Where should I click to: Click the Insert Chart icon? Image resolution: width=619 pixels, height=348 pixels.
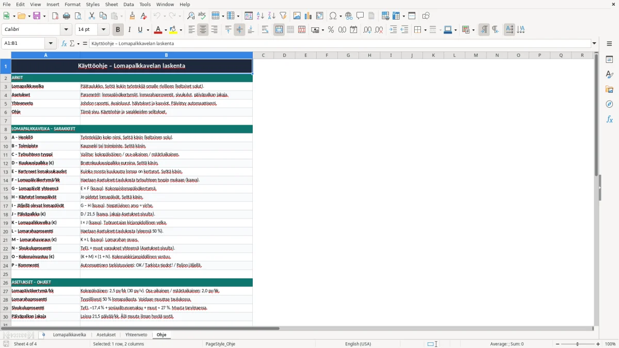[x=308, y=16]
